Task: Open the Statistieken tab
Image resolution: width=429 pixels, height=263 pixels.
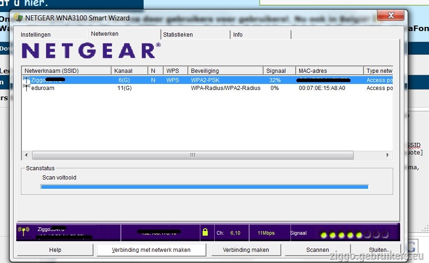Action: tap(195, 35)
